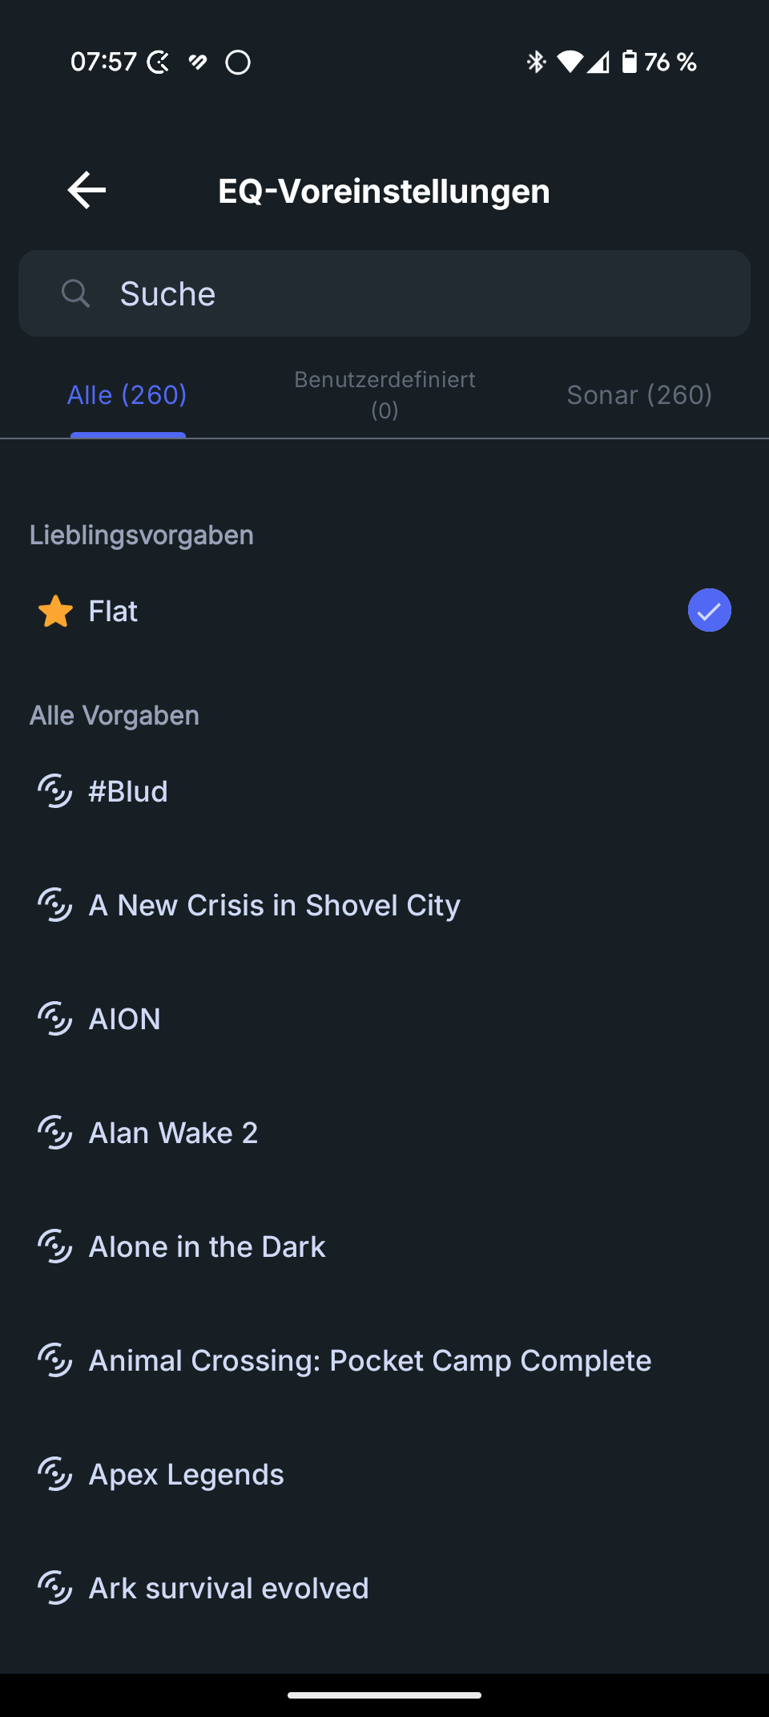Pick Animal Crossing: Pocket Camp Complete preset

point(369,1360)
